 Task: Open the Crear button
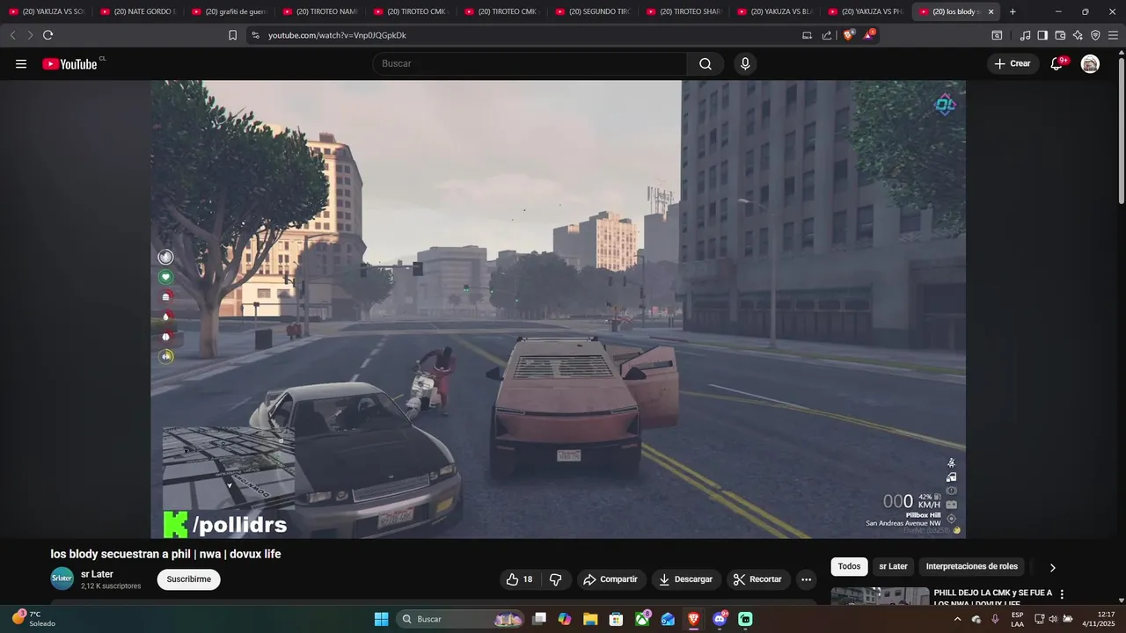(x=1012, y=63)
